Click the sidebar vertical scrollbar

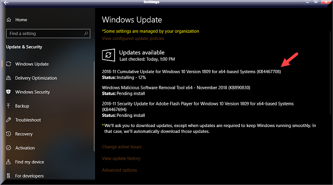pyautogui.click(x=94, y=106)
